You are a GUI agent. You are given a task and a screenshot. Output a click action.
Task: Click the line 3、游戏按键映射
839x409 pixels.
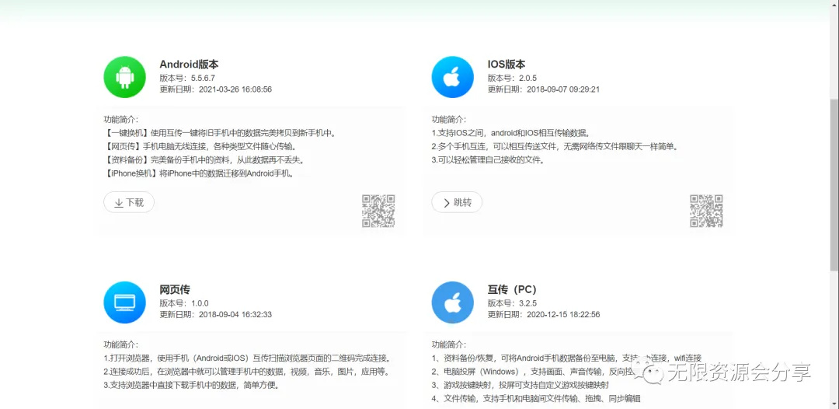click(x=520, y=386)
